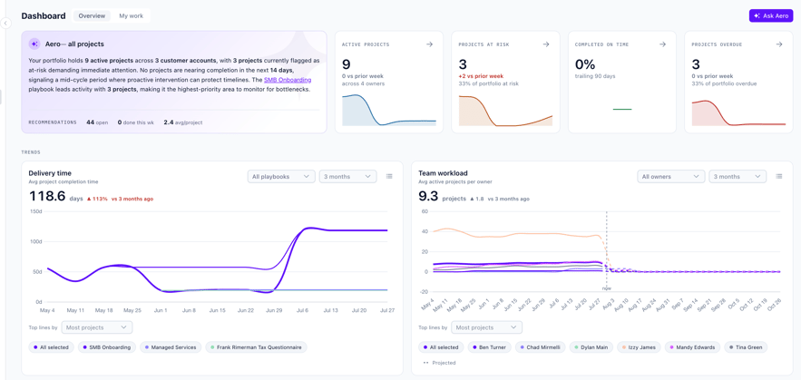
Task: Open Delivery time Most projects dropdown
Action: coord(96,327)
